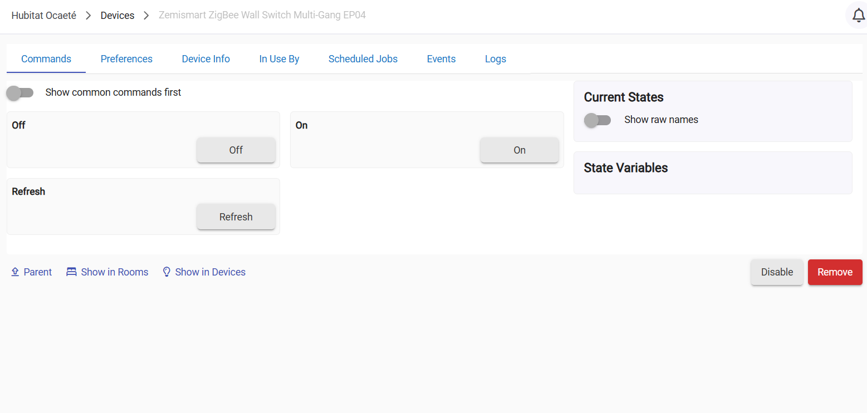Go to Devices in the breadcrumb
Viewport: 867px width, 413px height.
pyautogui.click(x=117, y=15)
